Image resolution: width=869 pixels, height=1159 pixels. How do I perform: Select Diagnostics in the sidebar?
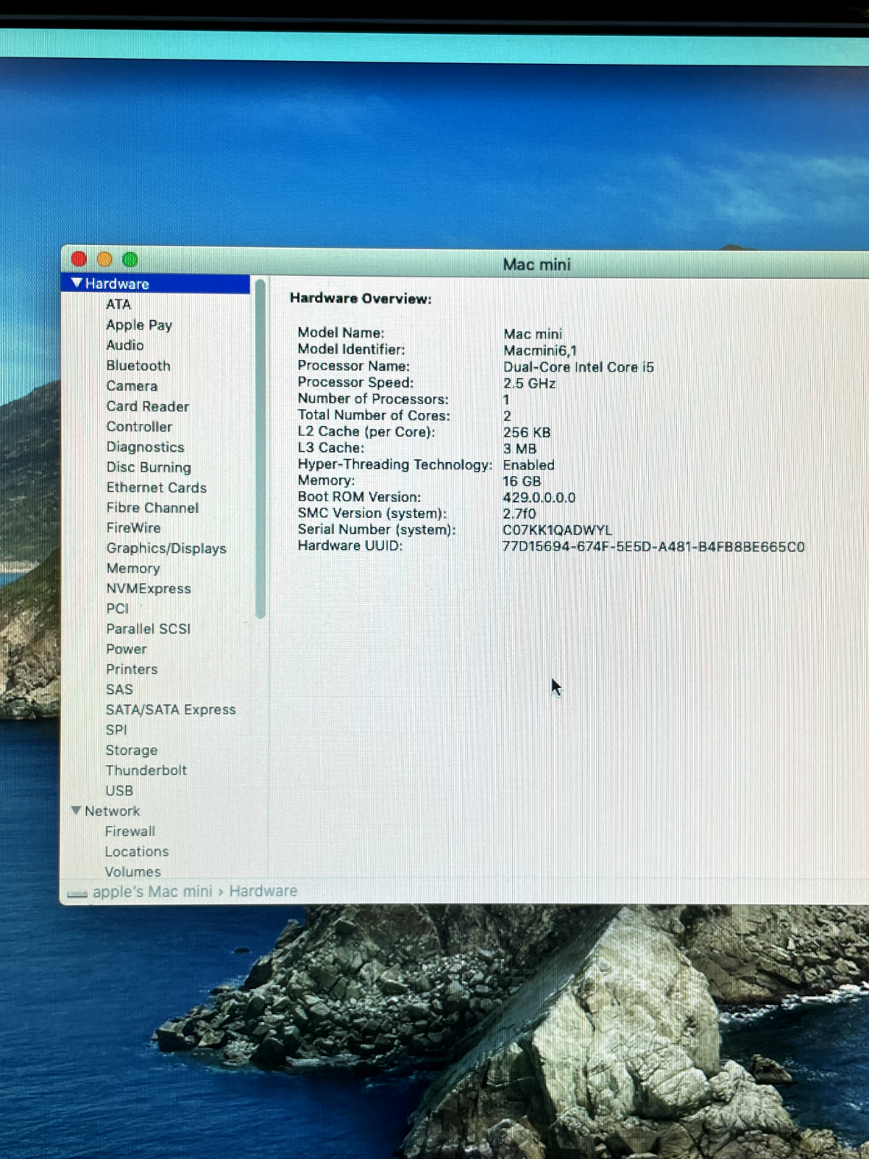(x=145, y=446)
